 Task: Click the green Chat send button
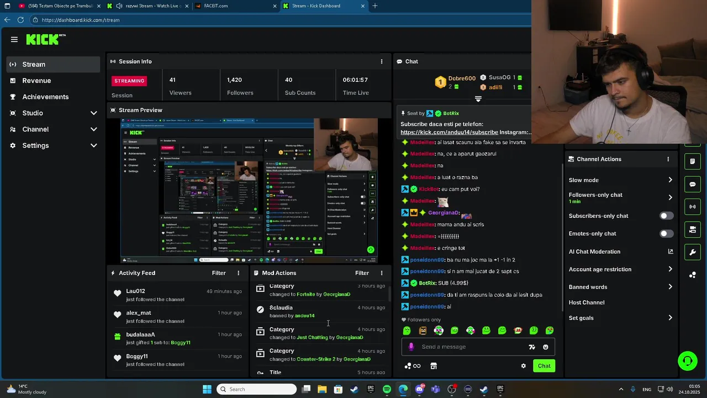[544, 366]
